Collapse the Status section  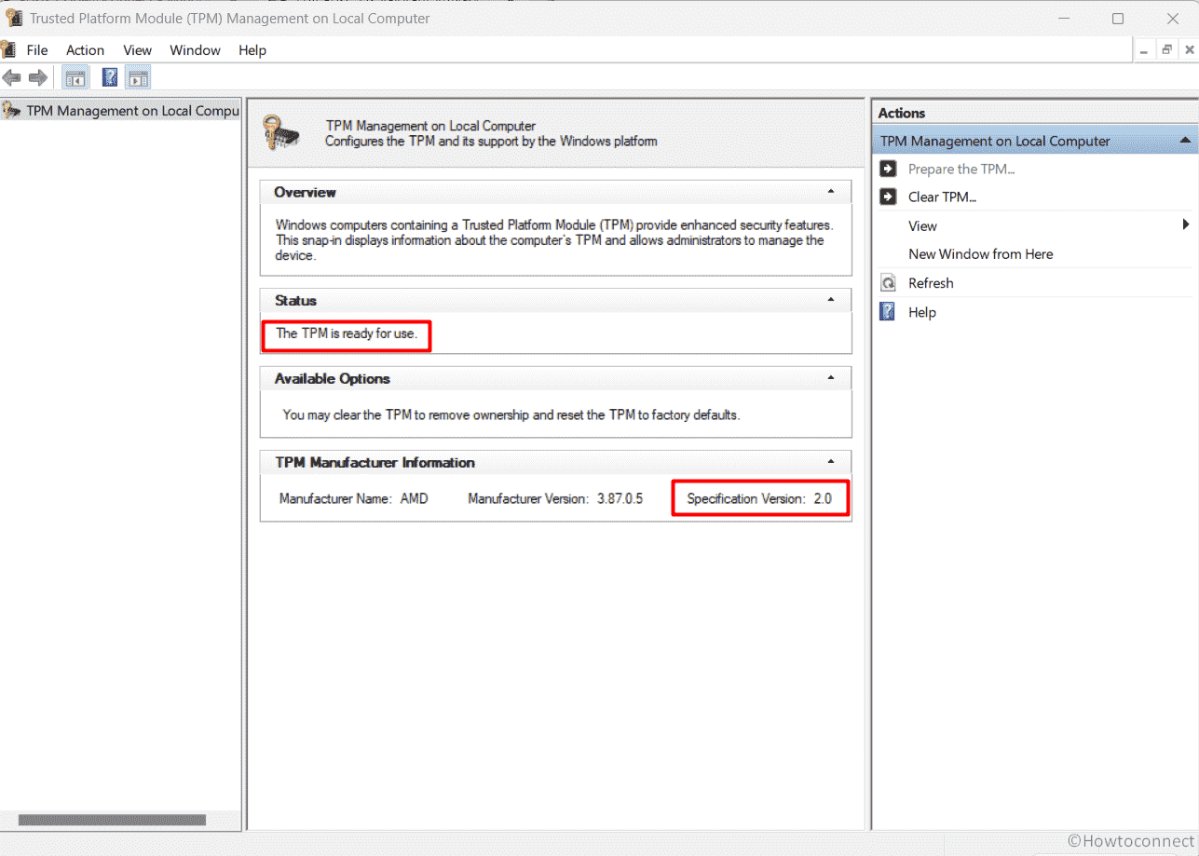tap(831, 300)
